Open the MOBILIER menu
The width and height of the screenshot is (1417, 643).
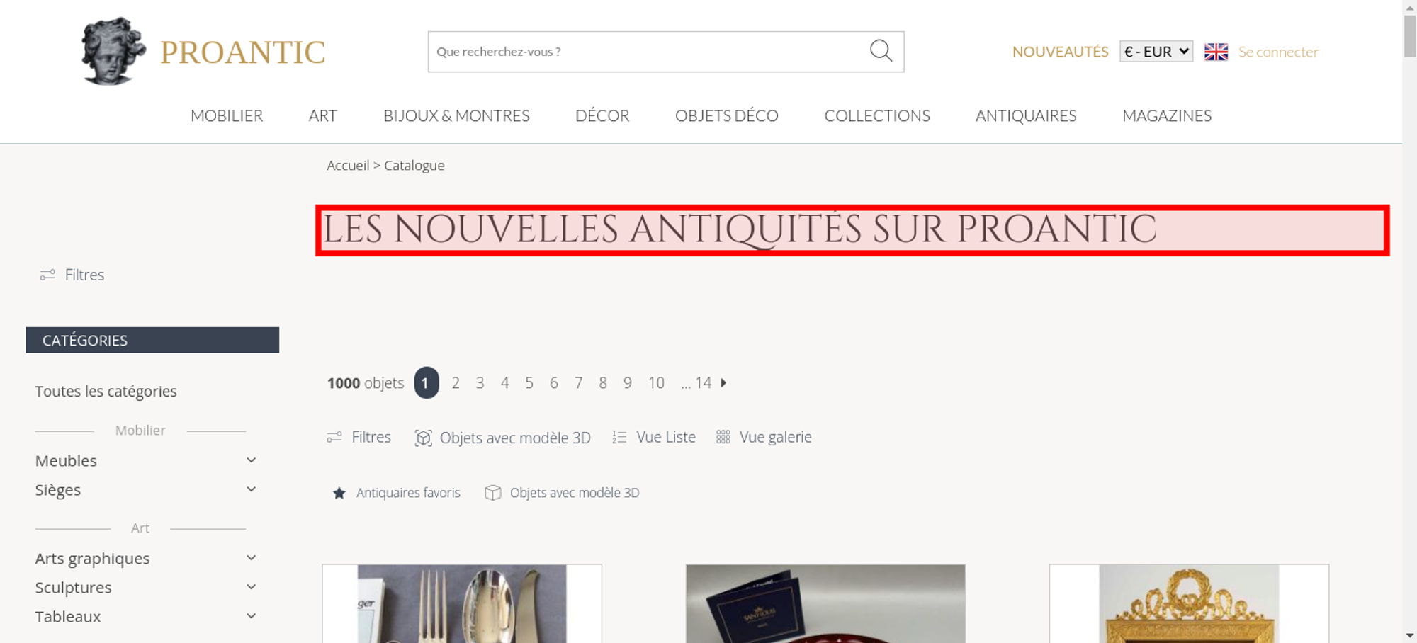click(227, 115)
